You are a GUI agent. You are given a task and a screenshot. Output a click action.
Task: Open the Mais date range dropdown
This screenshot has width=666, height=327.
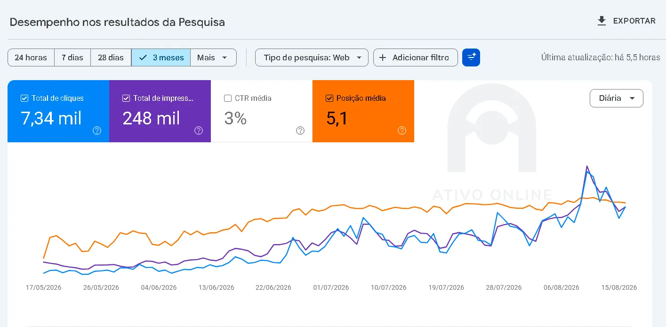[213, 57]
